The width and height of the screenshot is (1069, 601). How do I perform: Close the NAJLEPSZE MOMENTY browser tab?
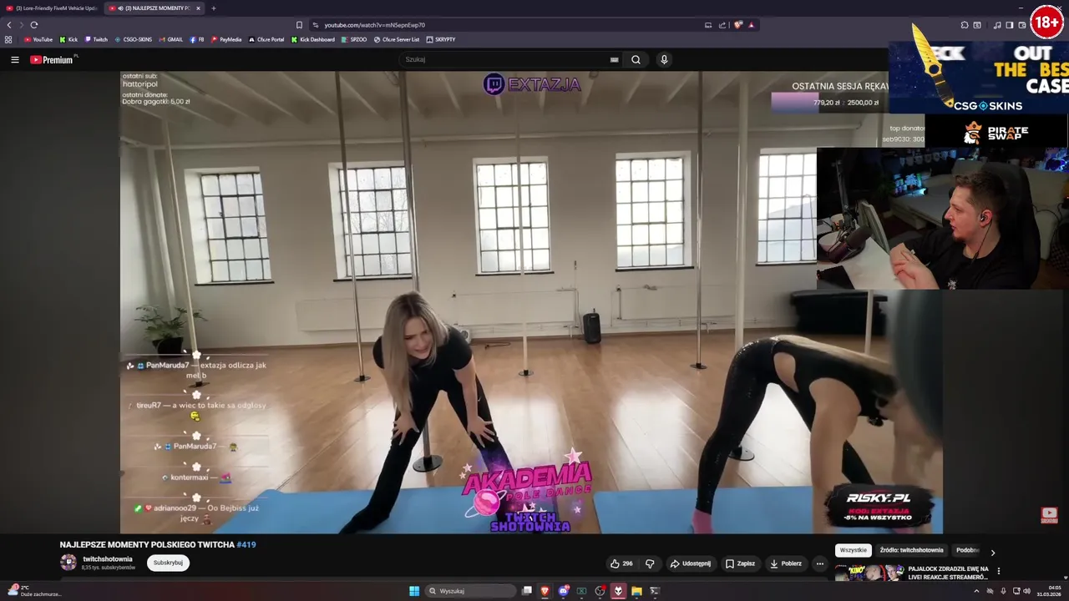click(x=198, y=8)
